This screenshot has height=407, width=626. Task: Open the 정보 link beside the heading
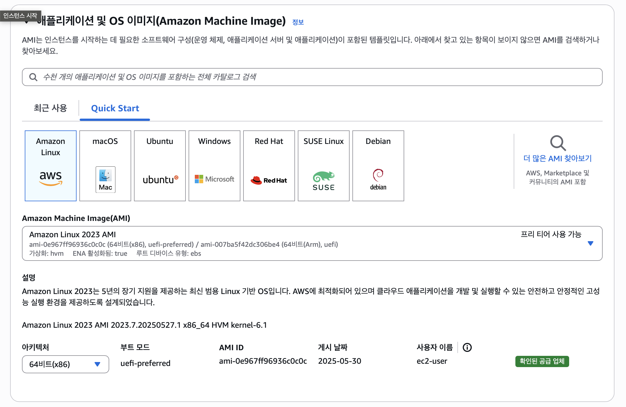coord(298,22)
